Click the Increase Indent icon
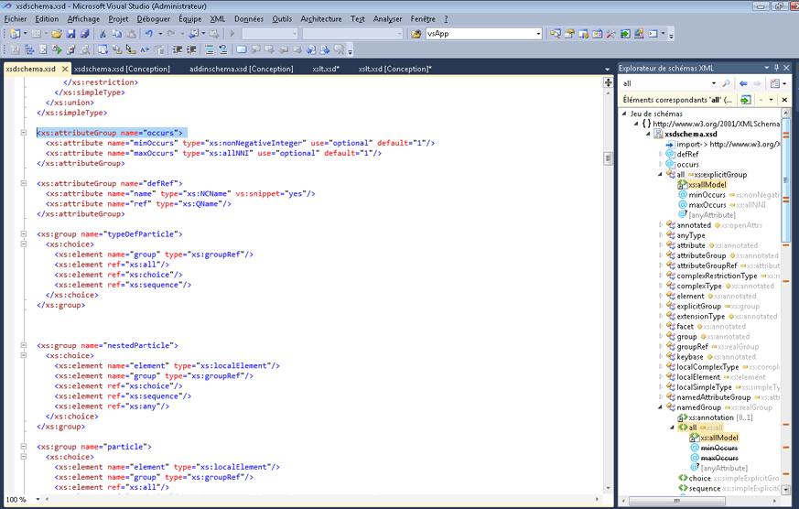Image resolution: width=799 pixels, height=509 pixels. click(191, 49)
